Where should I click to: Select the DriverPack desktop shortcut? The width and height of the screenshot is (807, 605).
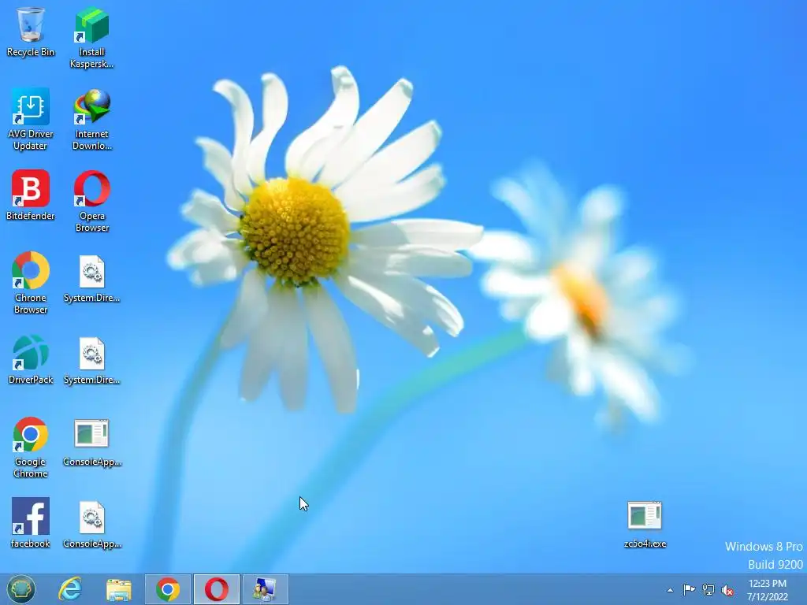coord(31,359)
